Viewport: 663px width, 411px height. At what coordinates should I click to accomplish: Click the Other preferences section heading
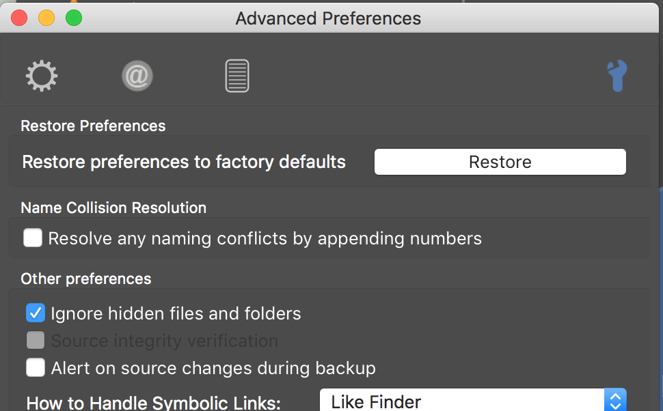86,279
